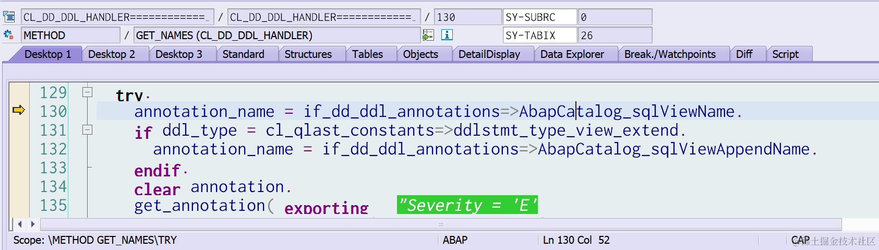Image resolution: width=879 pixels, height=250 pixels.
Task: Open the Desktop 2 tab
Action: (x=112, y=54)
